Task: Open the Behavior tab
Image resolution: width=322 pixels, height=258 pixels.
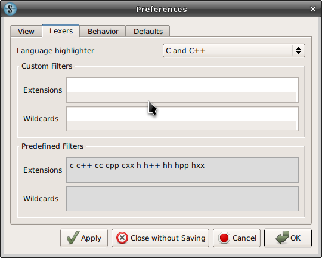Action: click(103, 32)
